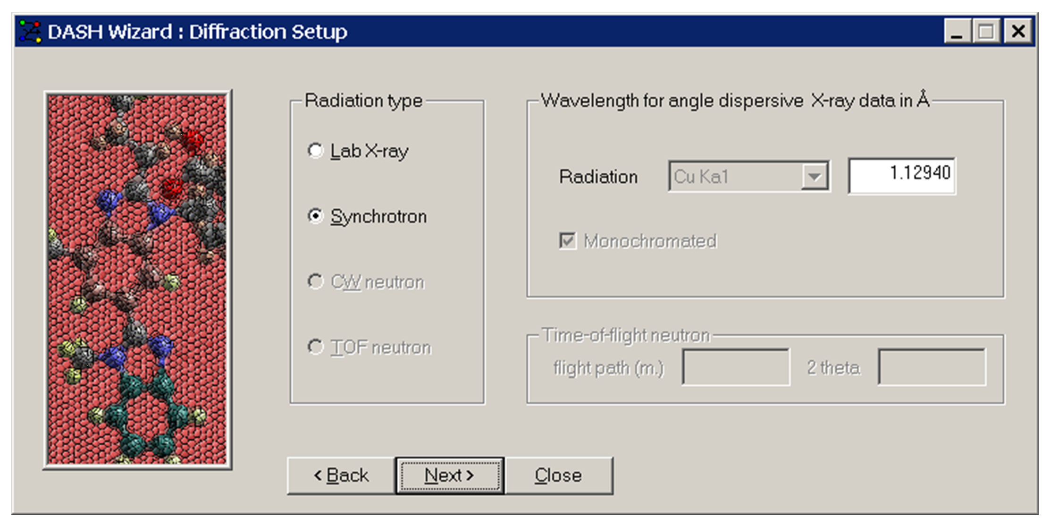Click the DASH molecule icon in title bar
Viewport: 1050px width, 526px height.
coord(31,32)
